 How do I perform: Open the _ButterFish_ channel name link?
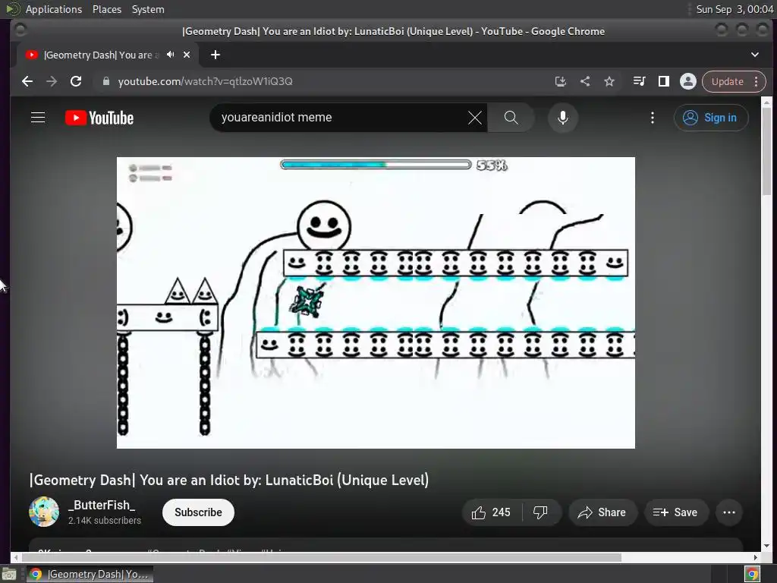point(102,505)
